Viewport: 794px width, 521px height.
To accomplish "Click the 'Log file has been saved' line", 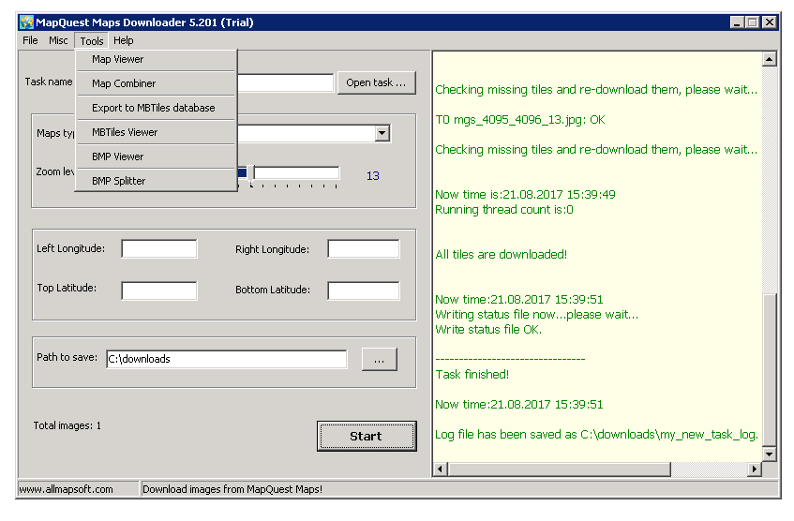I will pyautogui.click(x=596, y=435).
